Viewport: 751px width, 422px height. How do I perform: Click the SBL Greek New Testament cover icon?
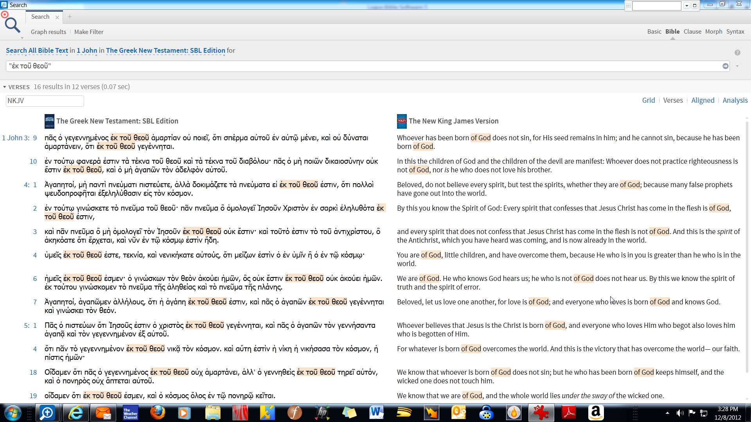coord(49,121)
